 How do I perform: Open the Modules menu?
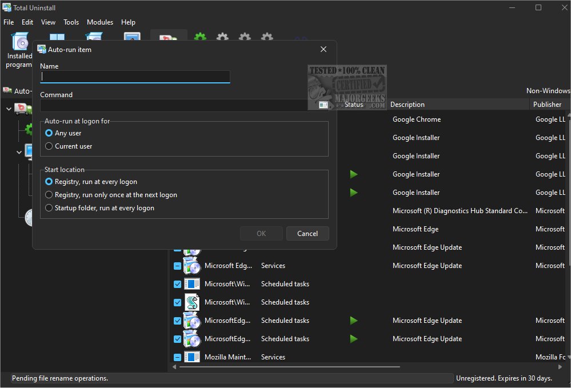[x=100, y=22]
